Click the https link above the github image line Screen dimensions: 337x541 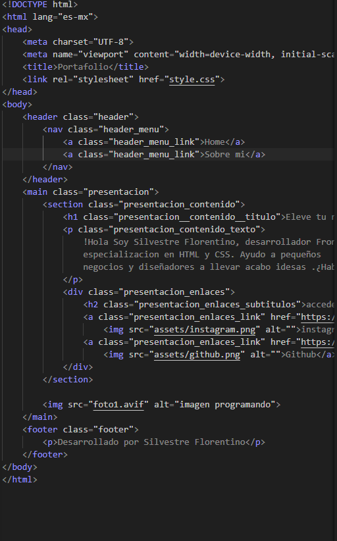(x=317, y=342)
